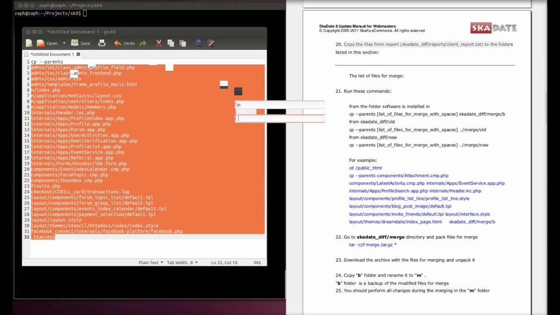
Task: Click line internals/Header.inc.php in gedit
Action: pos(63,113)
